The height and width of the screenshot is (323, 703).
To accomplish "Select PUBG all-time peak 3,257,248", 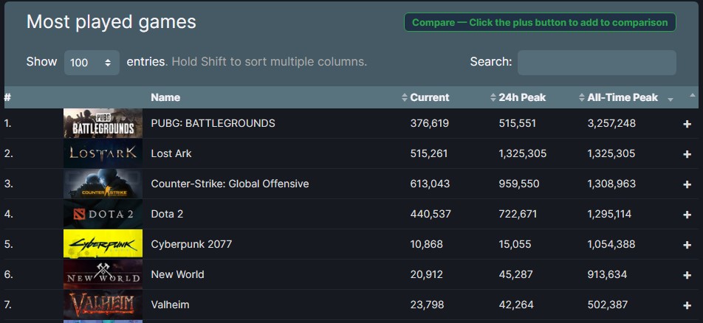I will pyautogui.click(x=611, y=122).
